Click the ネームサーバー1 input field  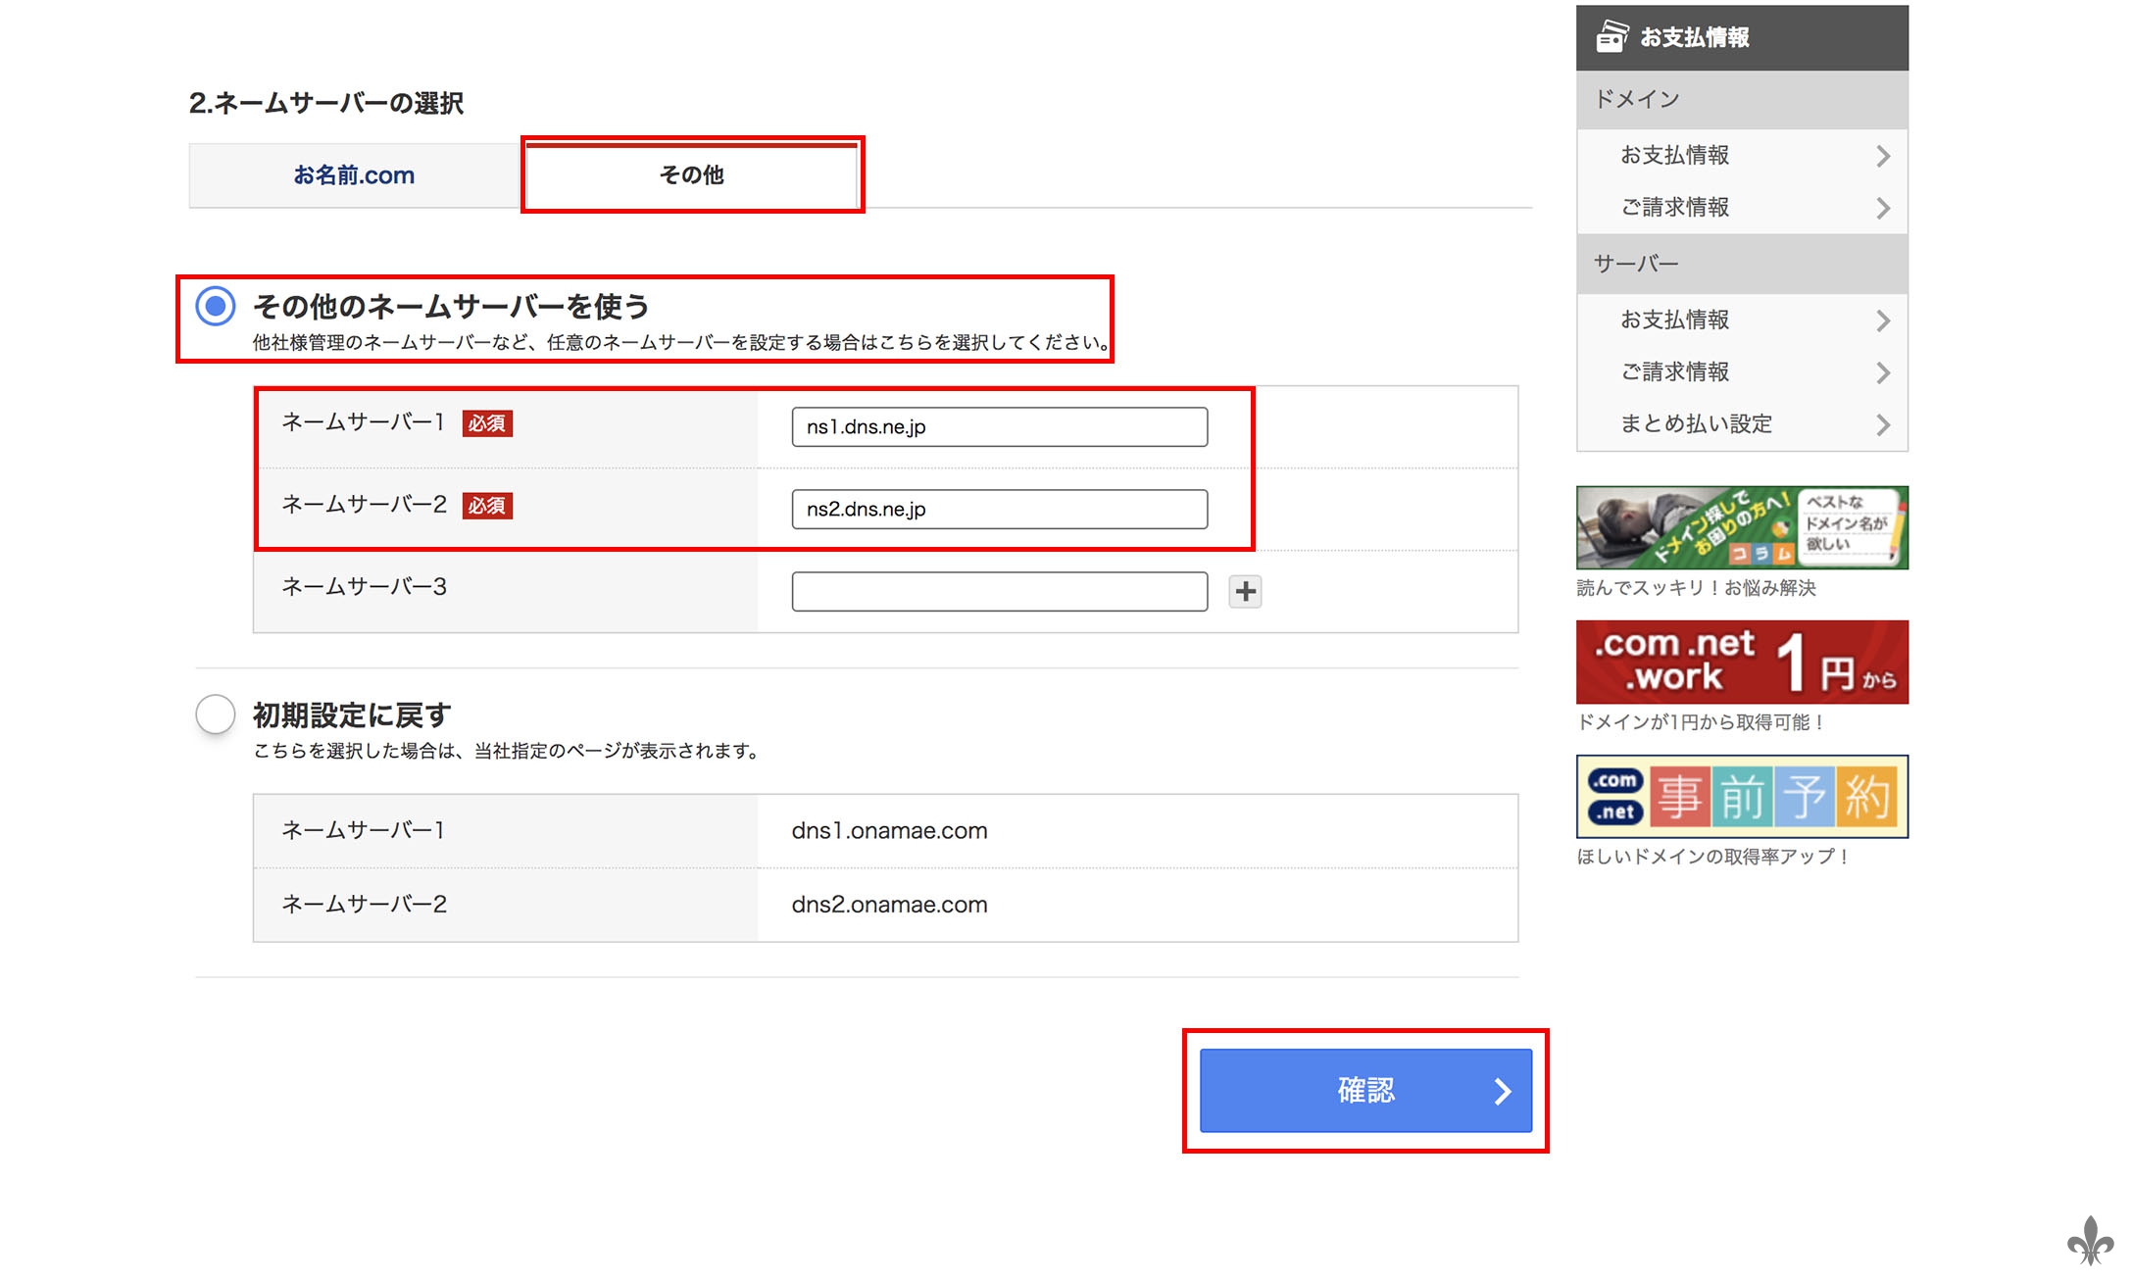coord(999,427)
